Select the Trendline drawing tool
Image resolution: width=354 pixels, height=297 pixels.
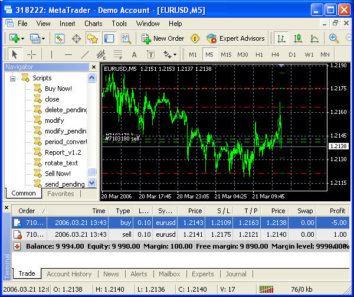[85, 54]
